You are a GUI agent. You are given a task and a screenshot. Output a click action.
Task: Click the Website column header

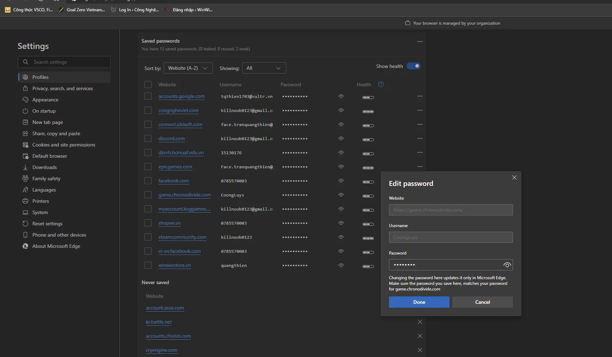point(167,84)
